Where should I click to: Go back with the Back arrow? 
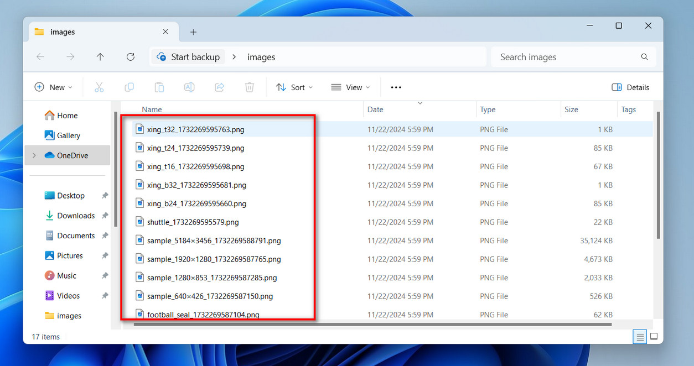click(40, 57)
